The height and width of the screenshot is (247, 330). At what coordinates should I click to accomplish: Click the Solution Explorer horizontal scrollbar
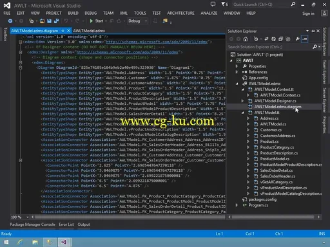pyautogui.click(x=273, y=217)
